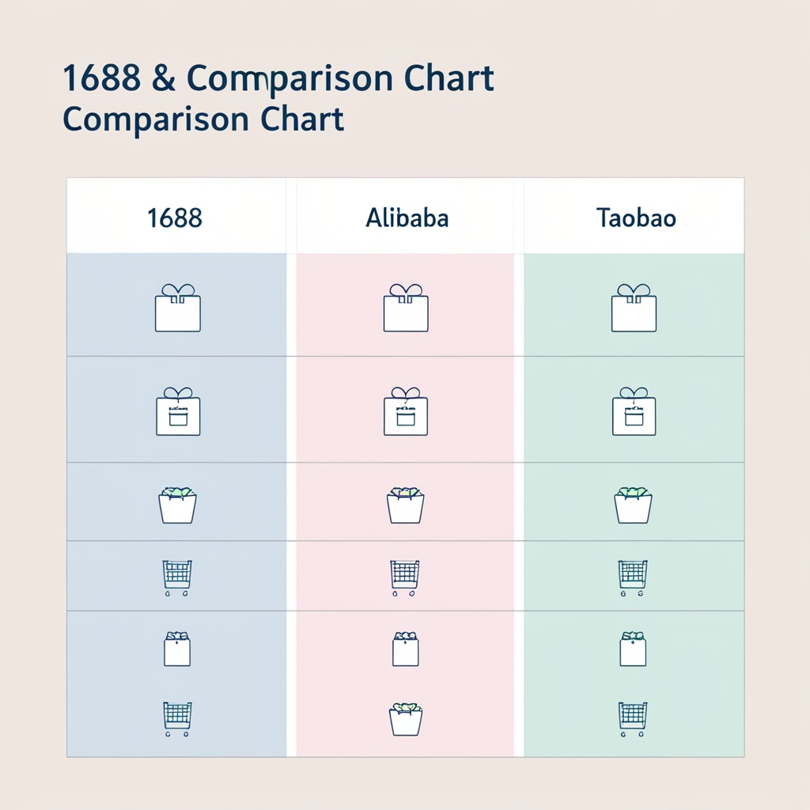Click the 1688 column header
810x810 pixels.
(x=175, y=218)
